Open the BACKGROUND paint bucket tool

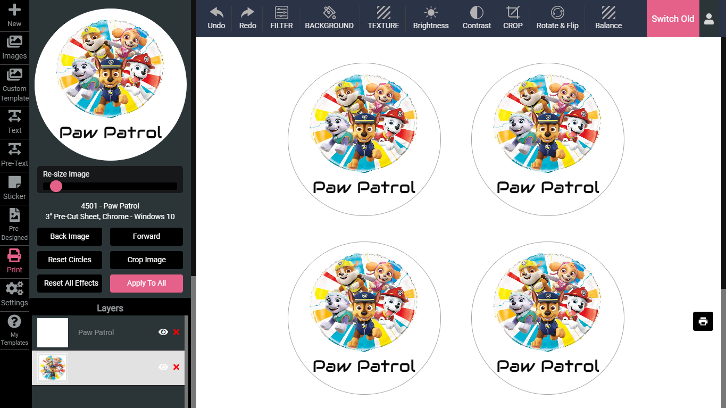pos(329,18)
